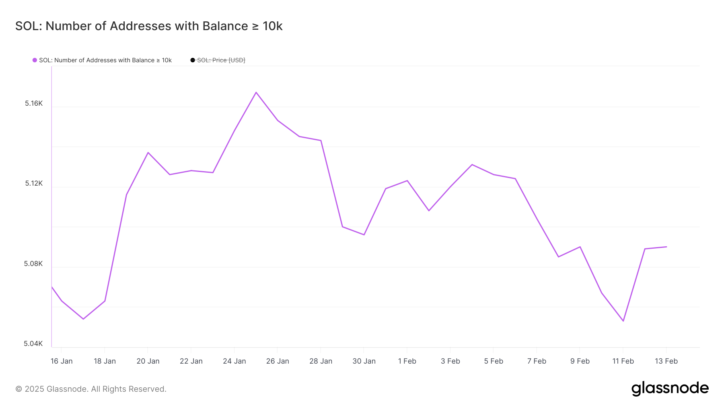Toggle the Number of Addresses legend label
Image resolution: width=724 pixels, height=407 pixels.
point(105,60)
